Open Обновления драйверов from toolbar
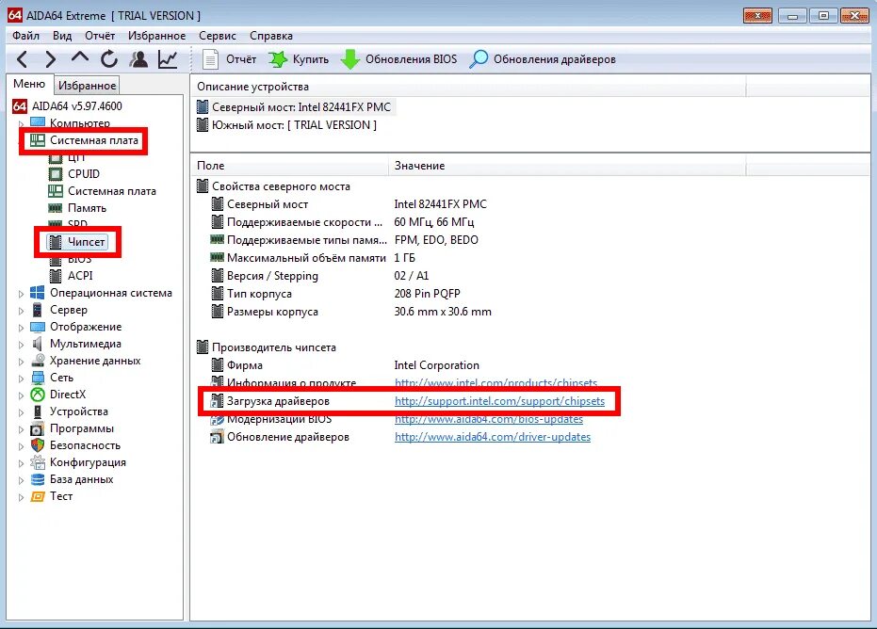Image resolution: width=877 pixels, height=629 pixels. (x=542, y=59)
